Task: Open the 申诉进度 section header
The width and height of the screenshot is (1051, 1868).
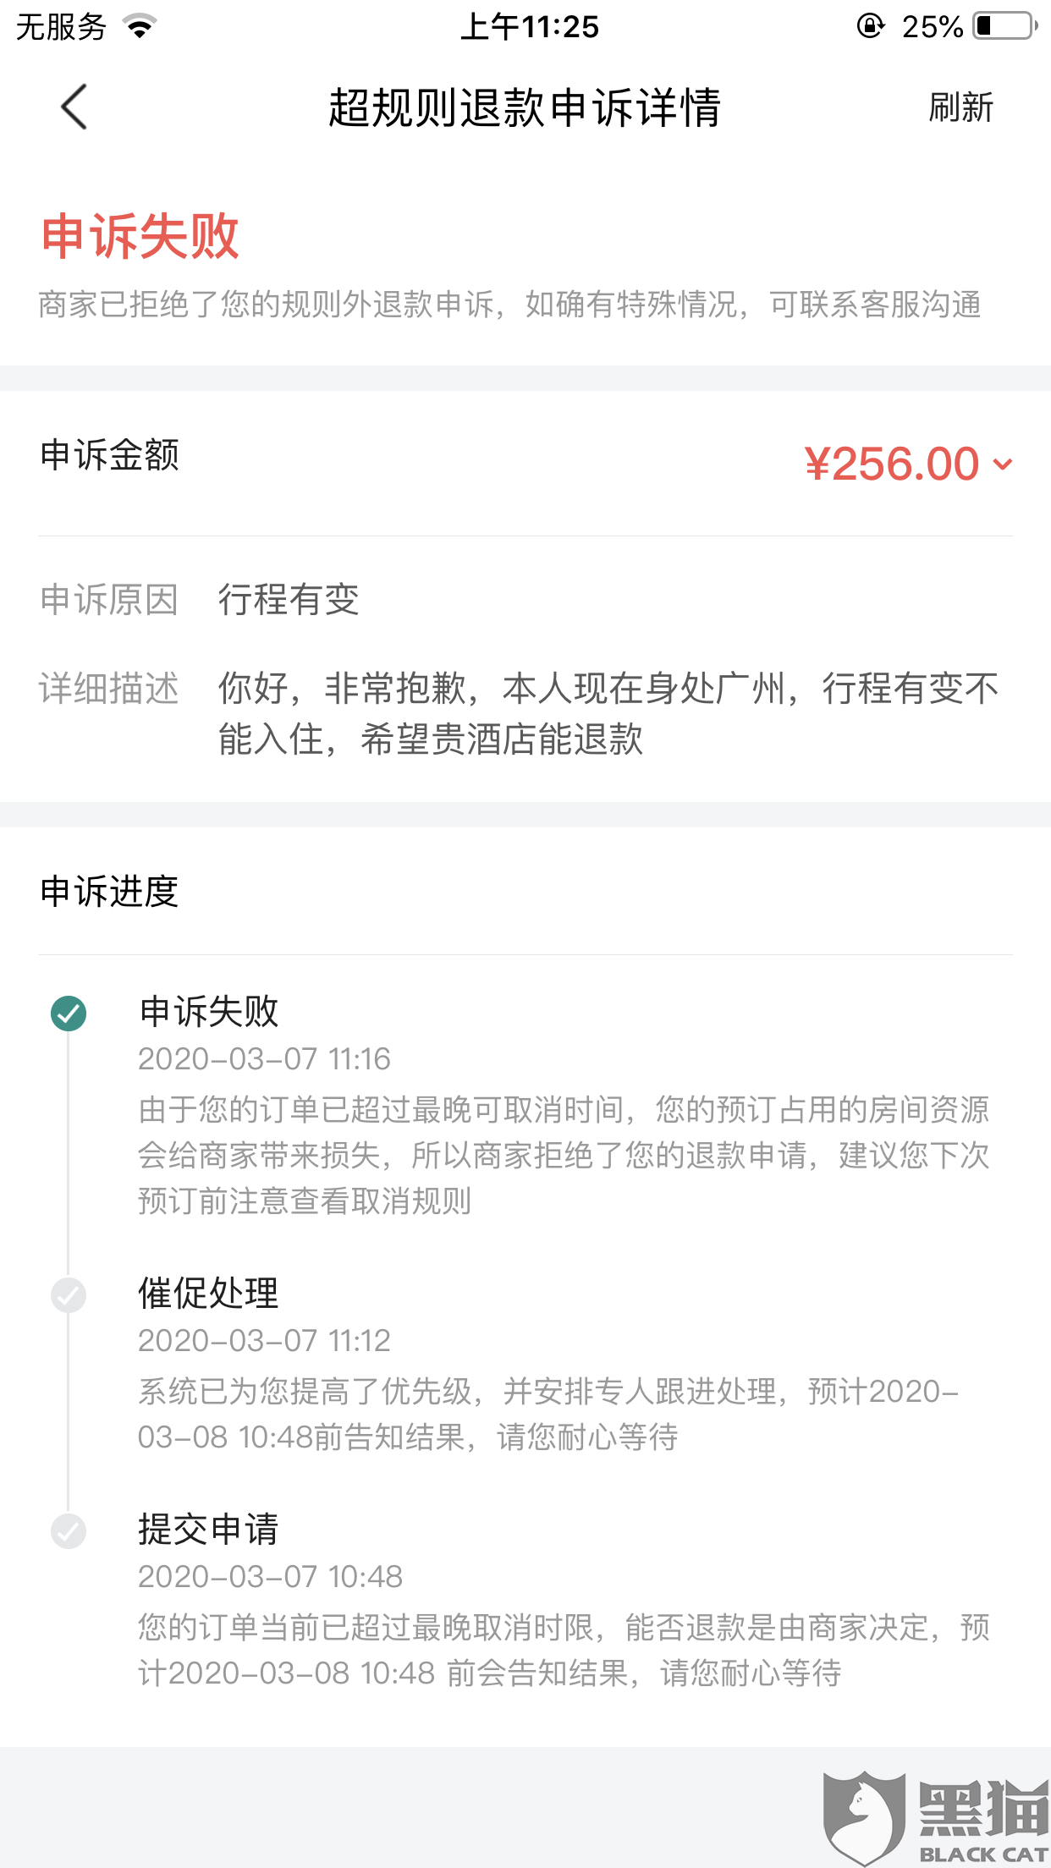Action: [110, 892]
